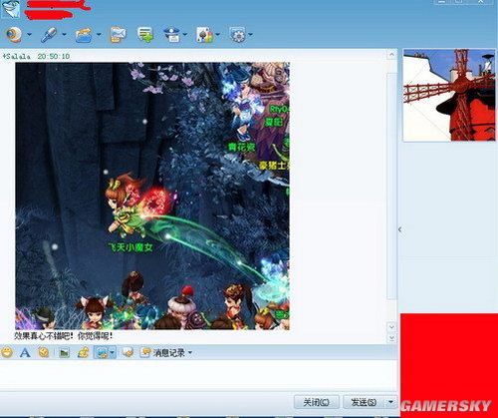Viewport: 498px width, 418px height.
Task: Expand the screenshot options dropdown arrow
Action: (113, 352)
